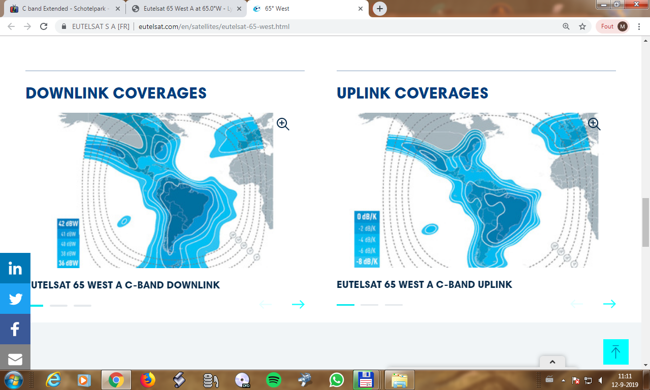Go to next uplink coverage slide

(609, 304)
